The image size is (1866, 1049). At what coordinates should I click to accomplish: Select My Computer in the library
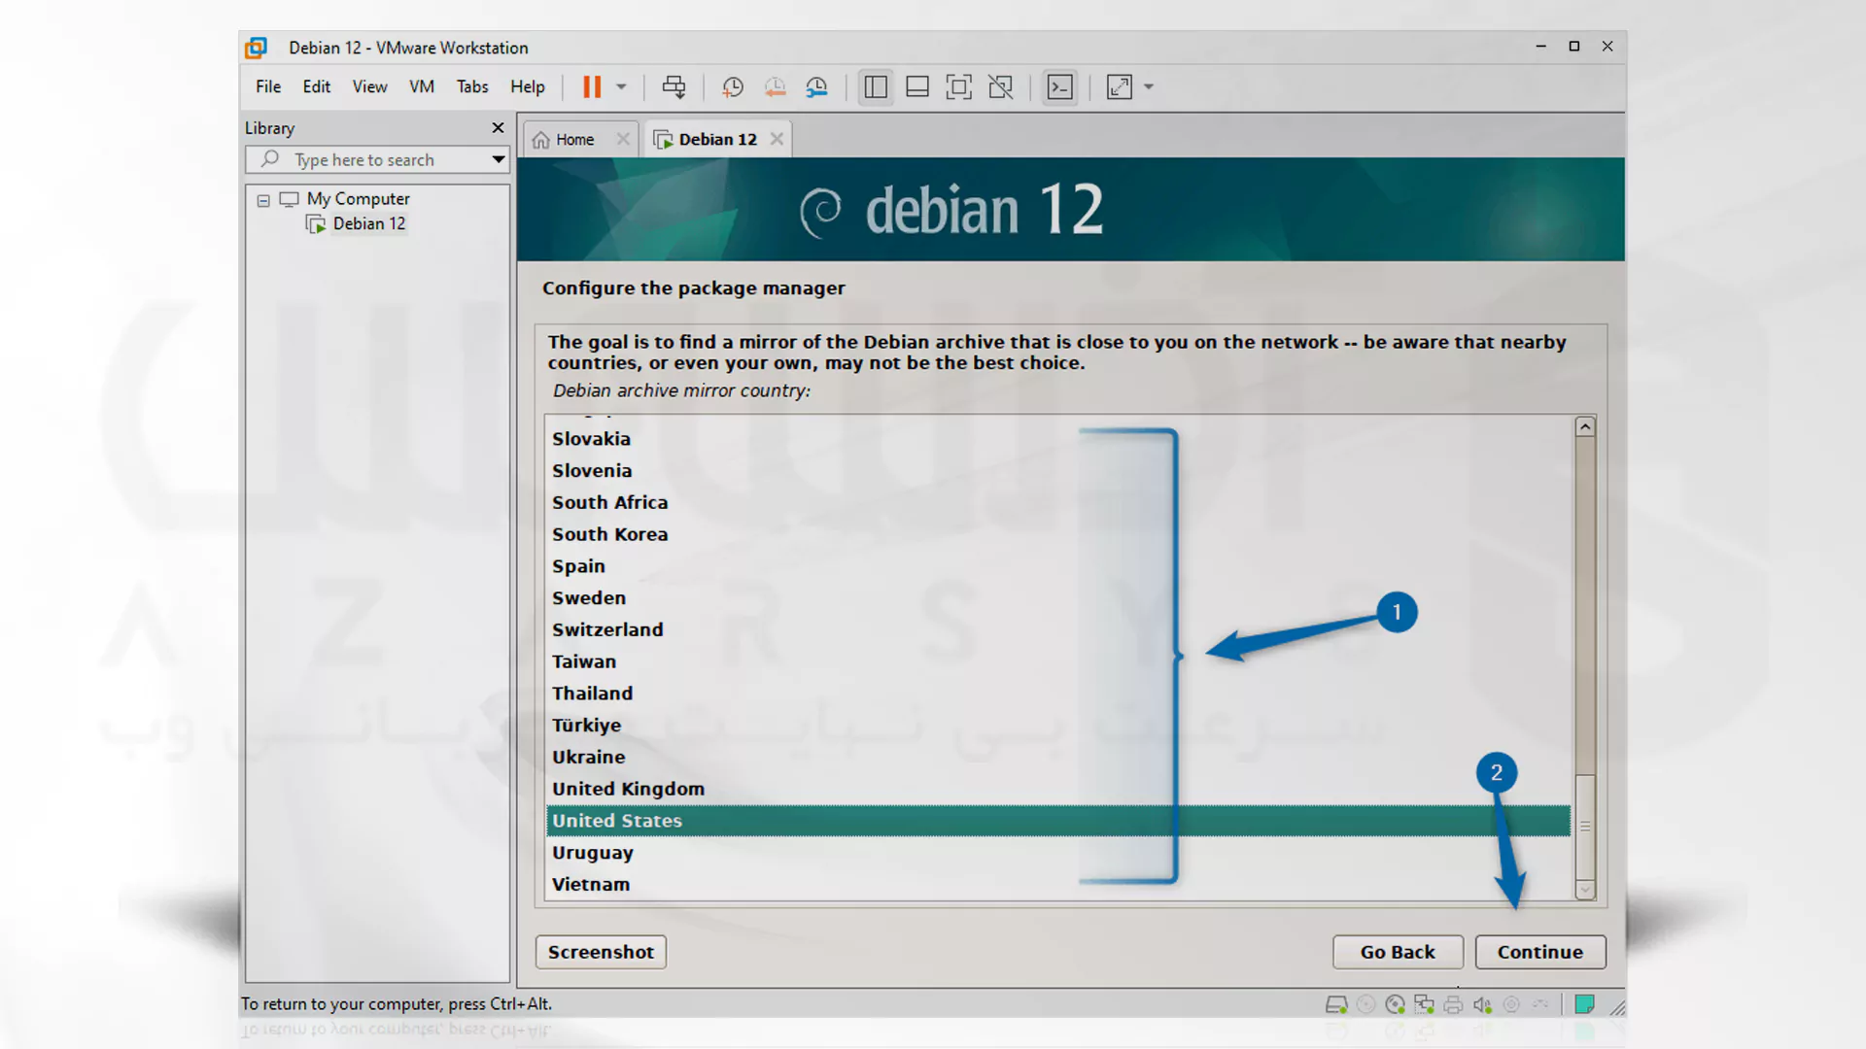pos(358,199)
